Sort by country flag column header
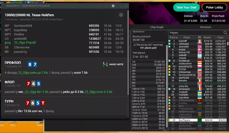Viewport: 229px width, 133px height. pyautogui.click(x=200, y=37)
